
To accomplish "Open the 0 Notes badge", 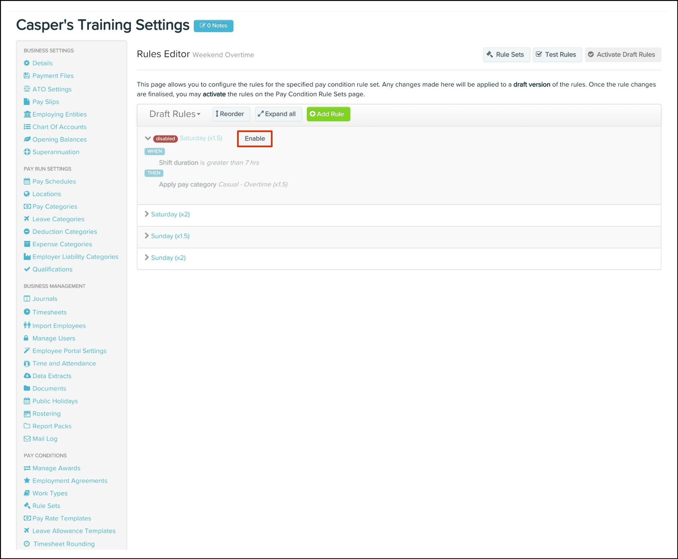I will (x=213, y=26).
